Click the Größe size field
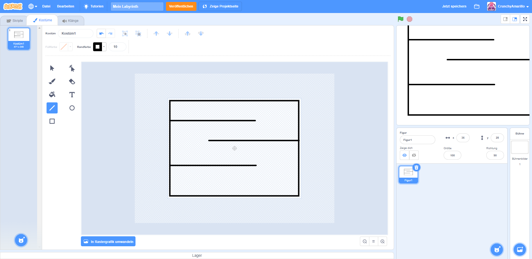The image size is (532, 259). [x=452, y=155]
